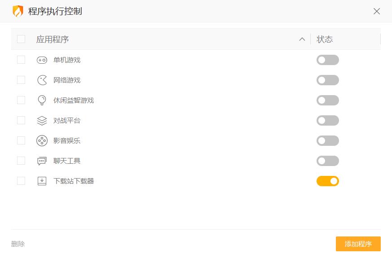Click the 状态 column header
This screenshot has width=392, height=258.
[325, 39]
